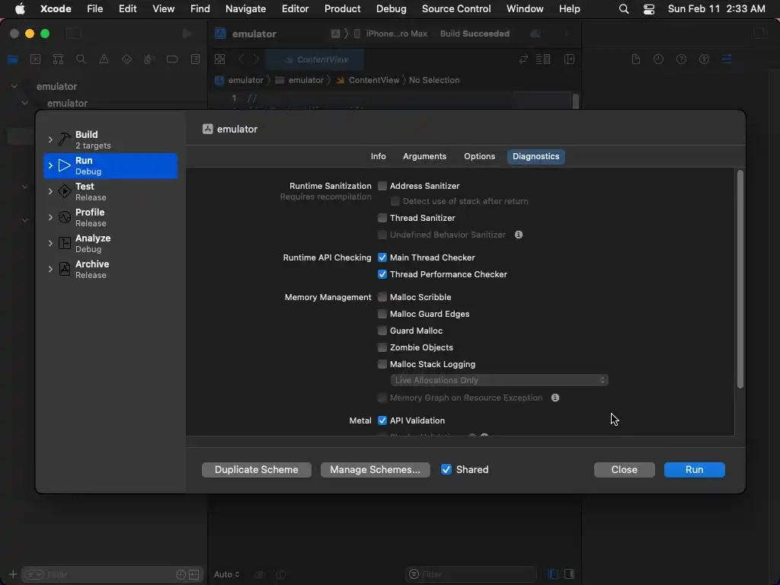Open the ContentView editor tab
This screenshot has height=585, width=780.
coord(316,59)
